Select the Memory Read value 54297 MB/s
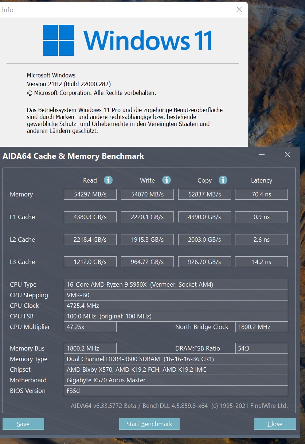This screenshot has height=444, width=305. [90, 194]
